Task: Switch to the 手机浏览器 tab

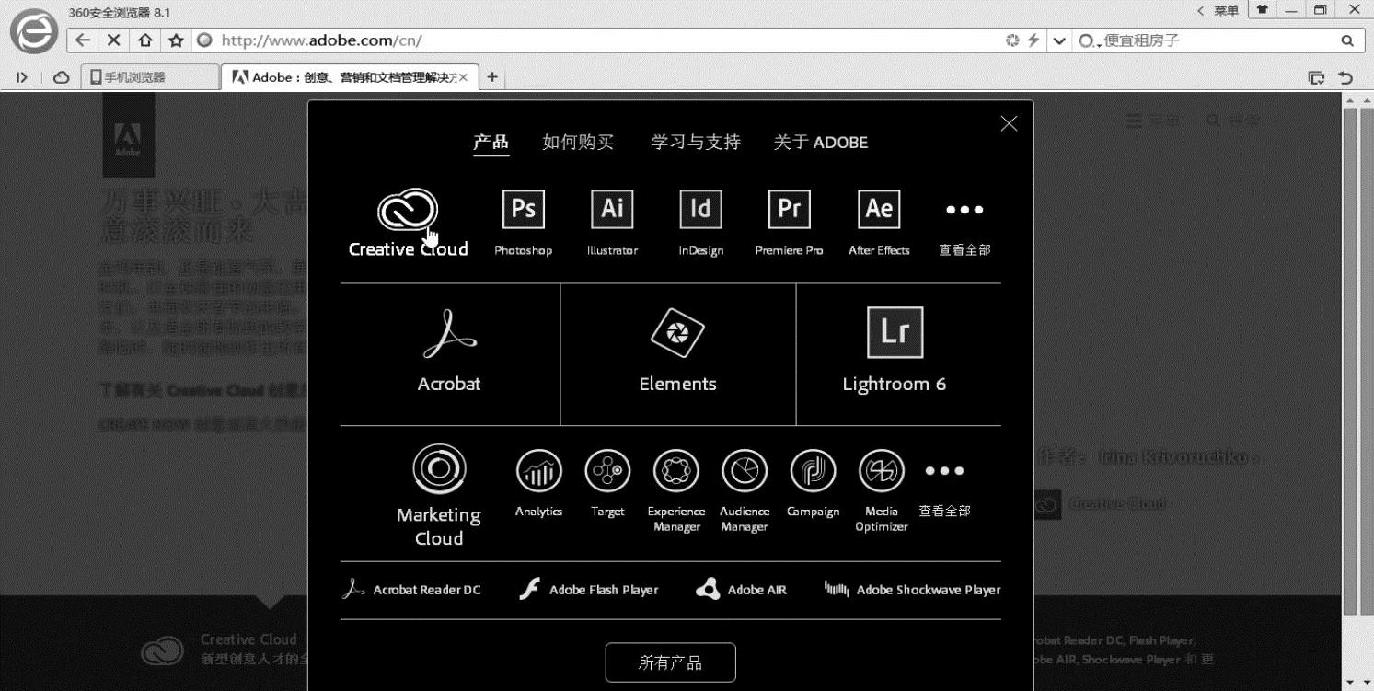Action: 150,77
